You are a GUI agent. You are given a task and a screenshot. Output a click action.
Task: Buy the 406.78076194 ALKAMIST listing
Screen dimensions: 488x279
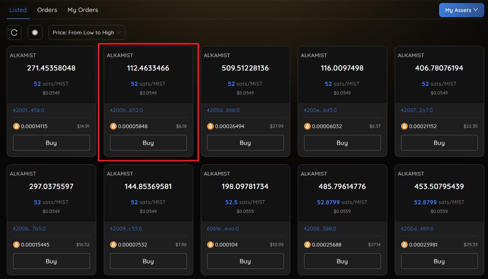tap(439, 143)
